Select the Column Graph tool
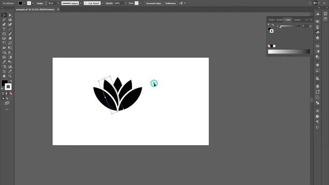The width and height of the screenshot is (329, 185). click(x=10, y=67)
